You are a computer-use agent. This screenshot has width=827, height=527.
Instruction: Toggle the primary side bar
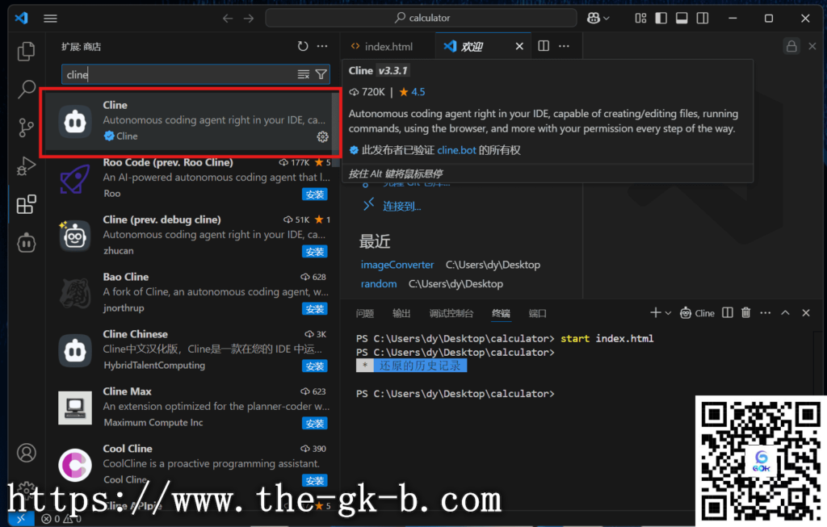pyautogui.click(x=661, y=19)
